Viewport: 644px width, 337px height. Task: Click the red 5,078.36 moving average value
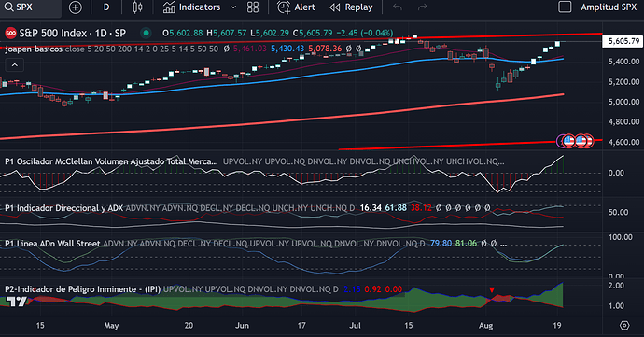coord(325,49)
